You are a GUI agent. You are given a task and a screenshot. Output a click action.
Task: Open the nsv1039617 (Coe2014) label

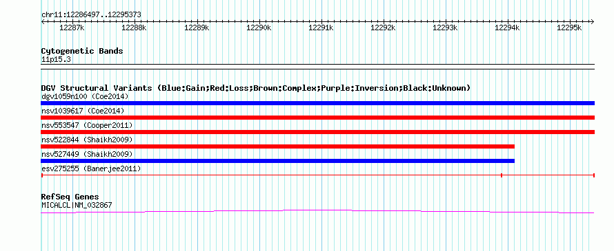pos(83,111)
